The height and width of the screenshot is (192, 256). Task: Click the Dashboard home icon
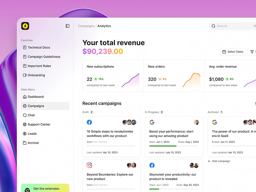pyautogui.click(x=25, y=97)
